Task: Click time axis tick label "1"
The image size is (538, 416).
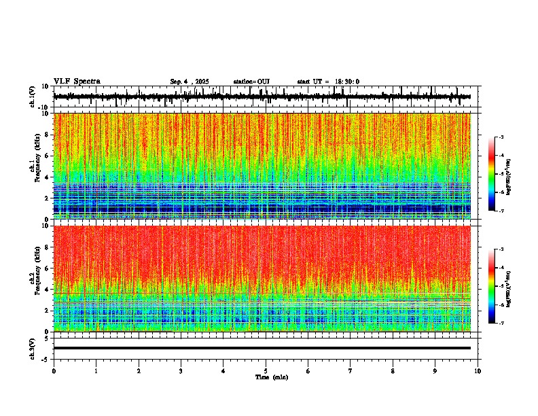Action: 96,371
